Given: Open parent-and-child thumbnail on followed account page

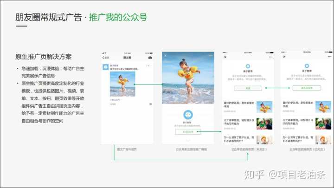Looking at the screenshot, I should pos(323,123).
